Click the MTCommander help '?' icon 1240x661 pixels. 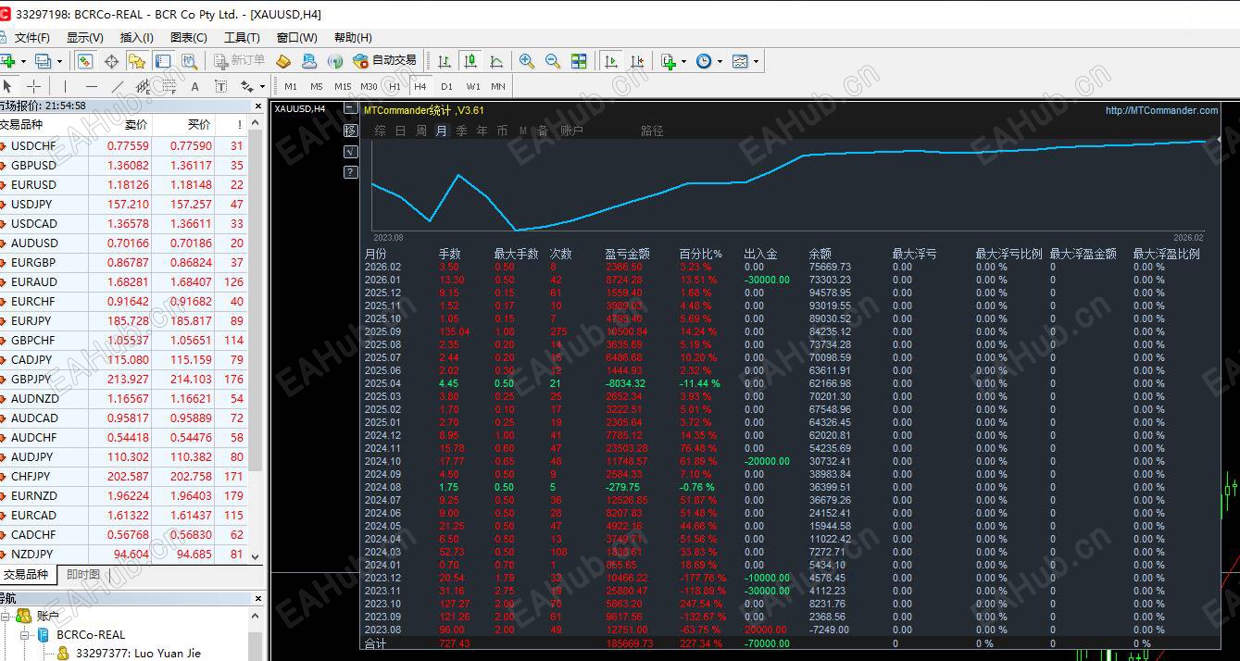(x=350, y=171)
